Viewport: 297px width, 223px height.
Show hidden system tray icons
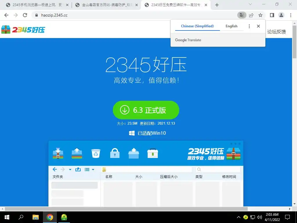239,217
